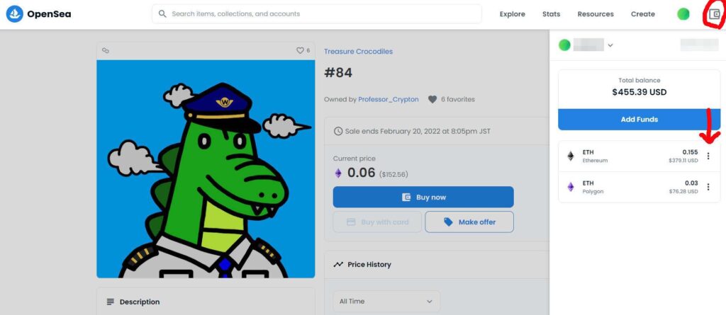Image resolution: width=726 pixels, height=315 pixels.
Task: Click the chain link icon above image
Action: click(106, 51)
